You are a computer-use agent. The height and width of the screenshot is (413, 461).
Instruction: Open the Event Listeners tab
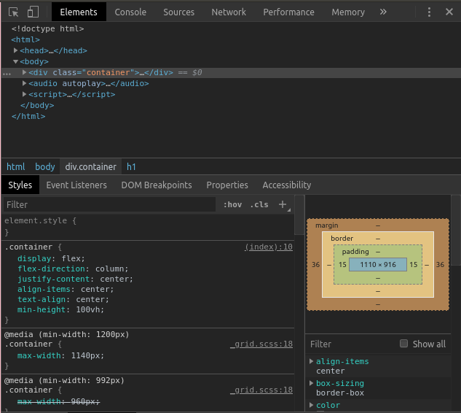(x=76, y=185)
